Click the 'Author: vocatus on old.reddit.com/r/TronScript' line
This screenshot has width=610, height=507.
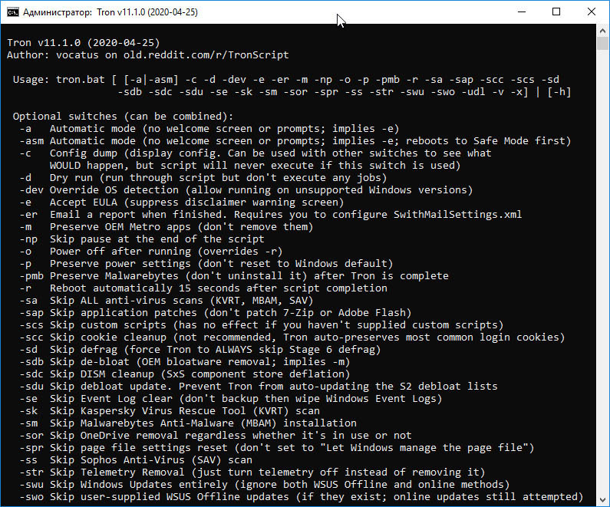(148, 54)
